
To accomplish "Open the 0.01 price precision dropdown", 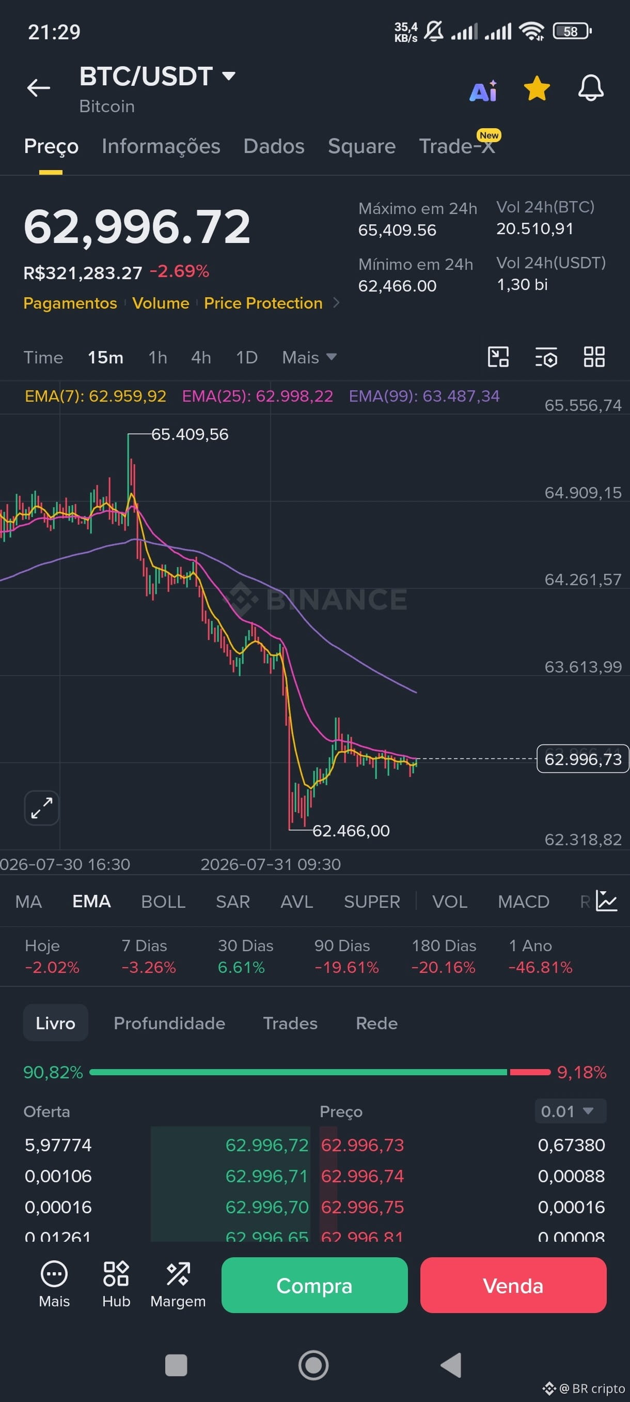I will point(570,1111).
